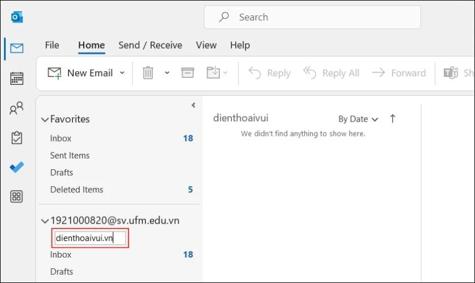Image resolution: width=475 pixels, height=283 pixels.
Task: Collapse the Favorites section
Action: (45, 119)
